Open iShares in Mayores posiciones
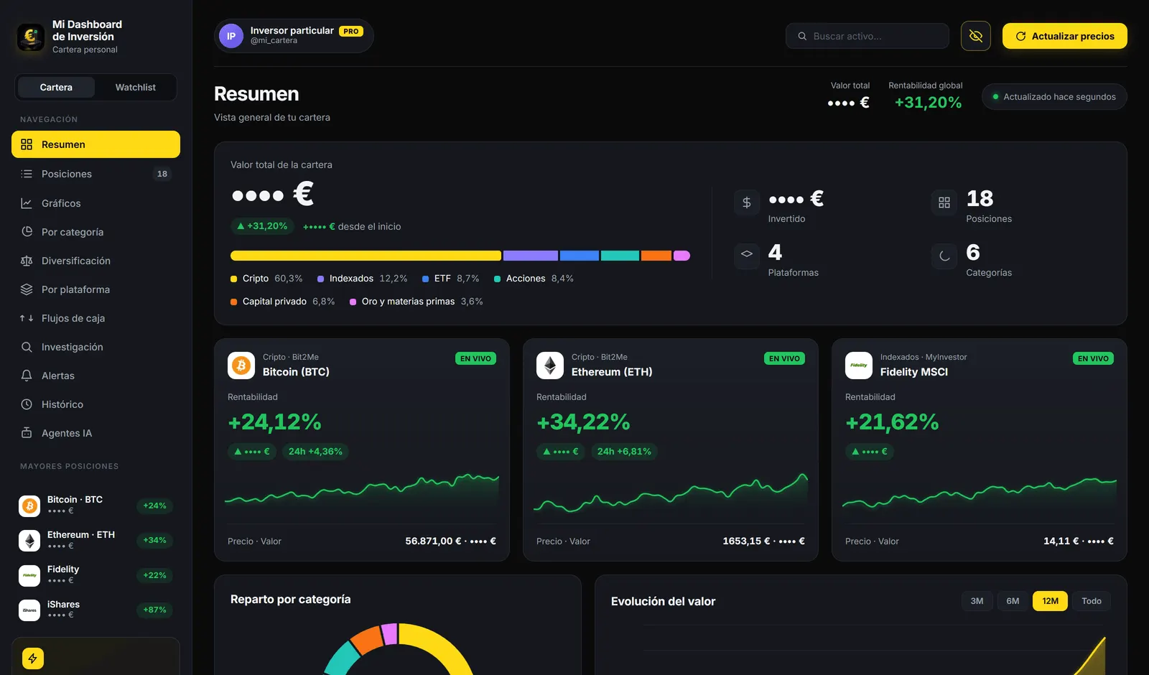This screenshot has width=1149, height=675. 96,610
